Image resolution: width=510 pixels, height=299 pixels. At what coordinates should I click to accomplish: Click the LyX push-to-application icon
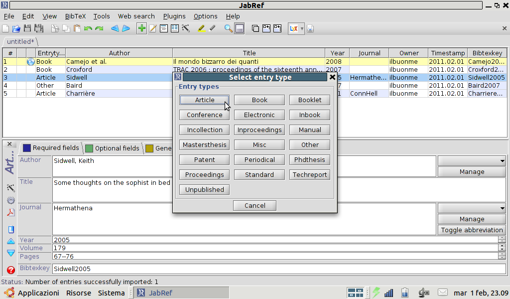(x=294, y=28)
